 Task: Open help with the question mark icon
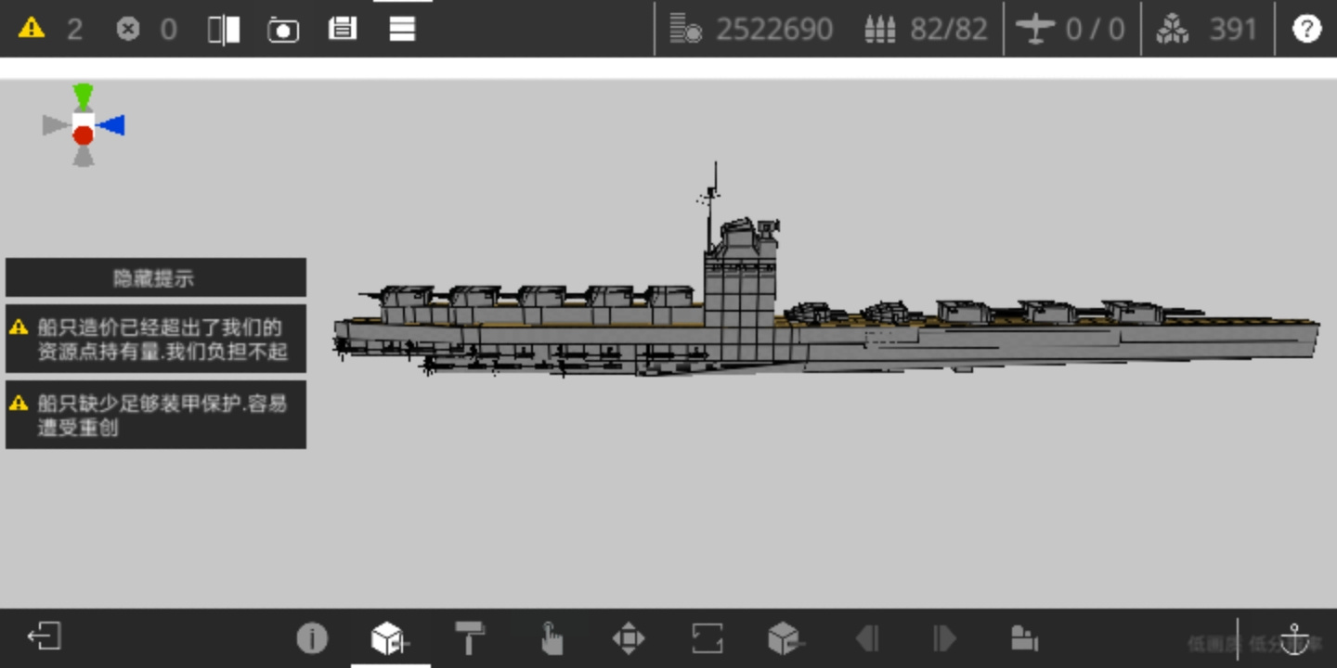click(x=1306, y=29)
